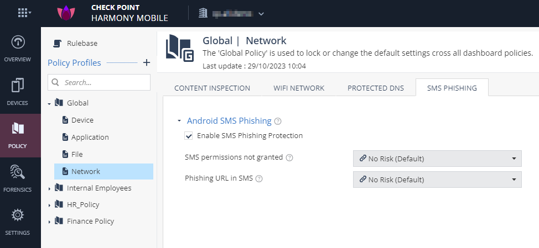
Task: Open the Overview sidebar icon
Action: click(18, 48)
